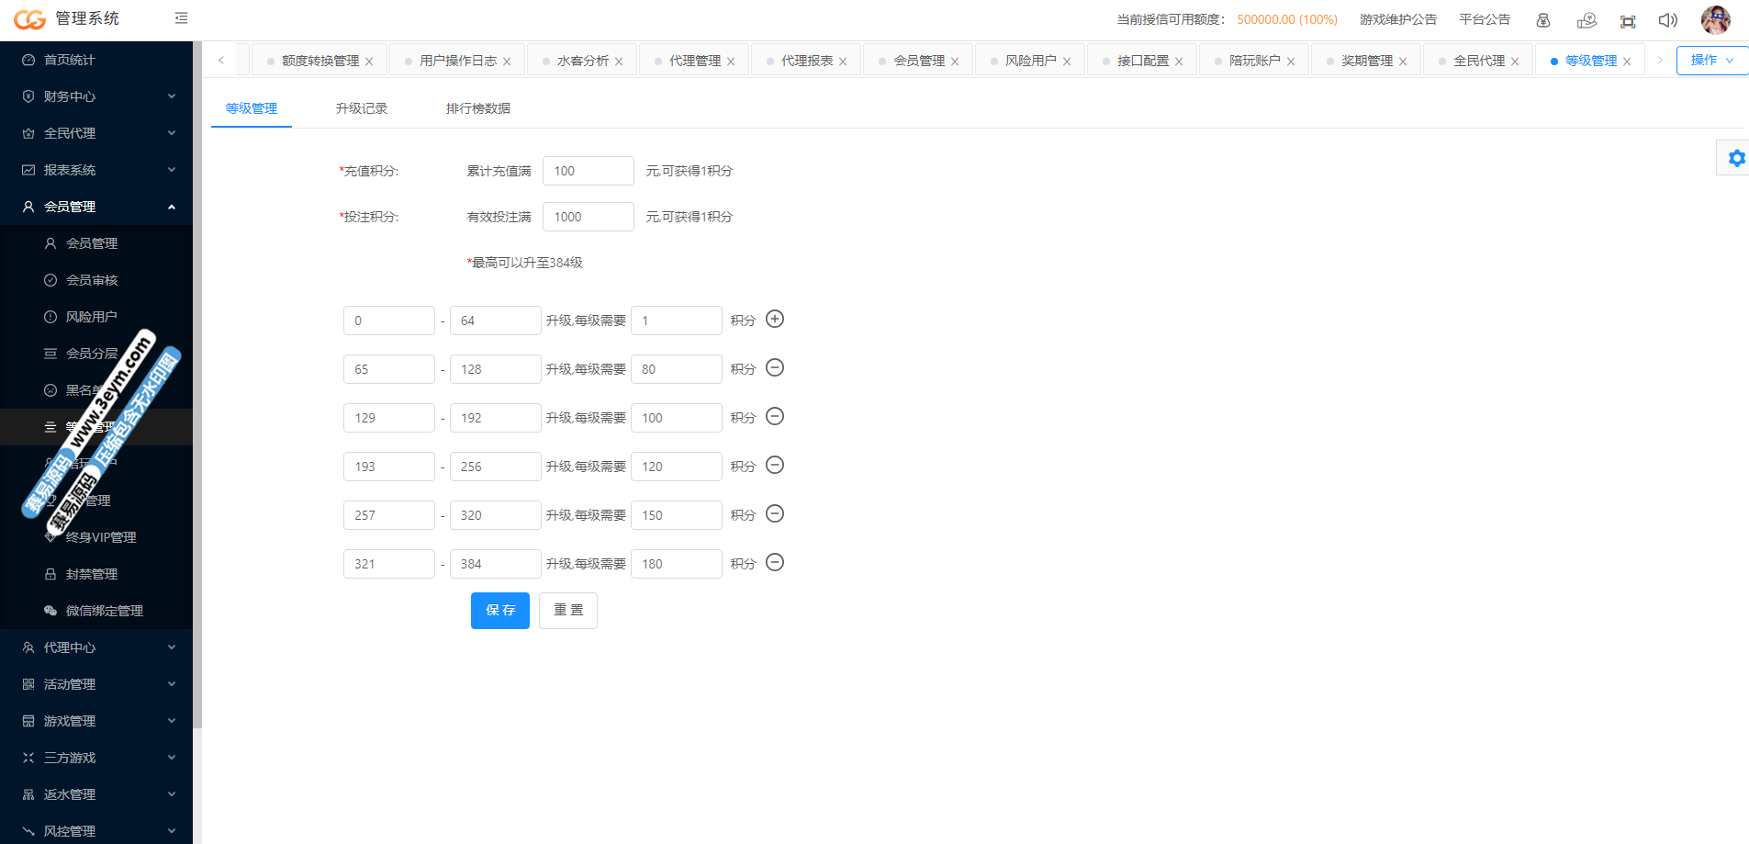
Task: Remove the 321-384 level row with minus icon
Action: pos(775,563)
